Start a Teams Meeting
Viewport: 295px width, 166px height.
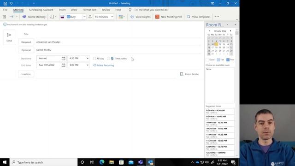click(x=34, y=17)
